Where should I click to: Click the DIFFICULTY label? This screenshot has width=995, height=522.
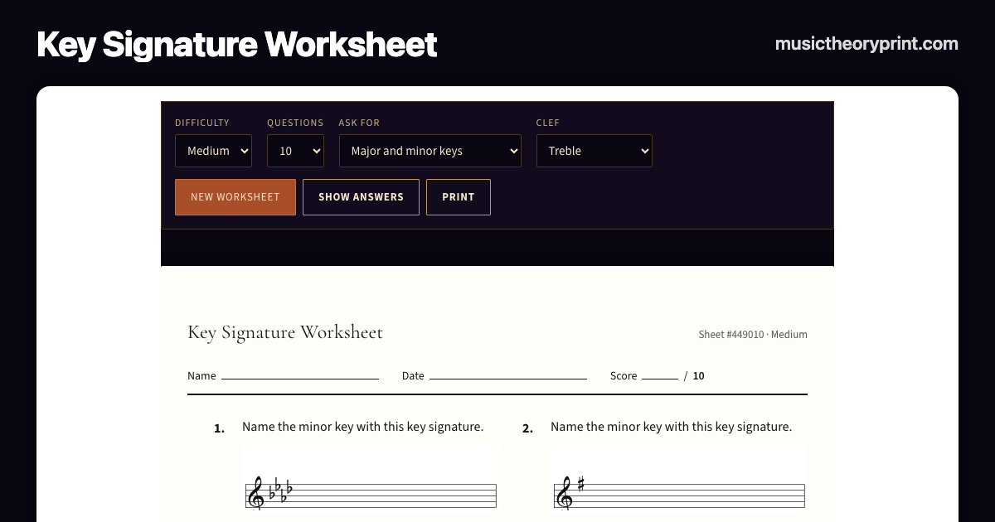point(202,123)
